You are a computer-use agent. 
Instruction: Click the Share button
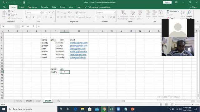(193, 7)
